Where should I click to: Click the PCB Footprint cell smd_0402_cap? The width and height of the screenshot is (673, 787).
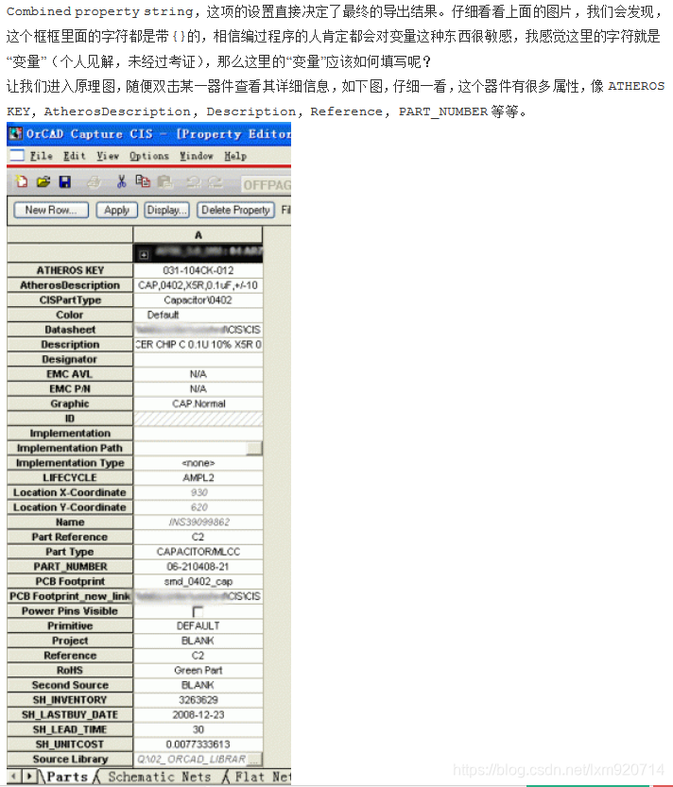[198, 581]
